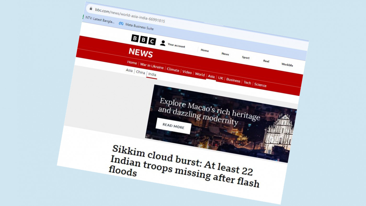Image resolution: width=366 pixels, height=206 pixels.
Task: Open Worklife in top navigation
Action: 287,65
